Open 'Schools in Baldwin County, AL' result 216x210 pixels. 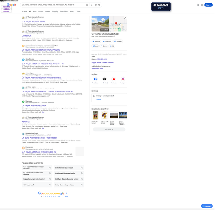48,92
